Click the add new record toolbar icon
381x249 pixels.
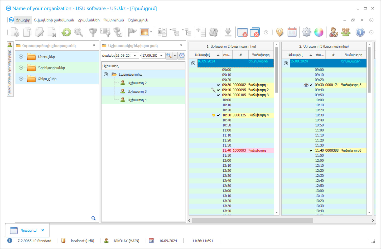[15, 32]
